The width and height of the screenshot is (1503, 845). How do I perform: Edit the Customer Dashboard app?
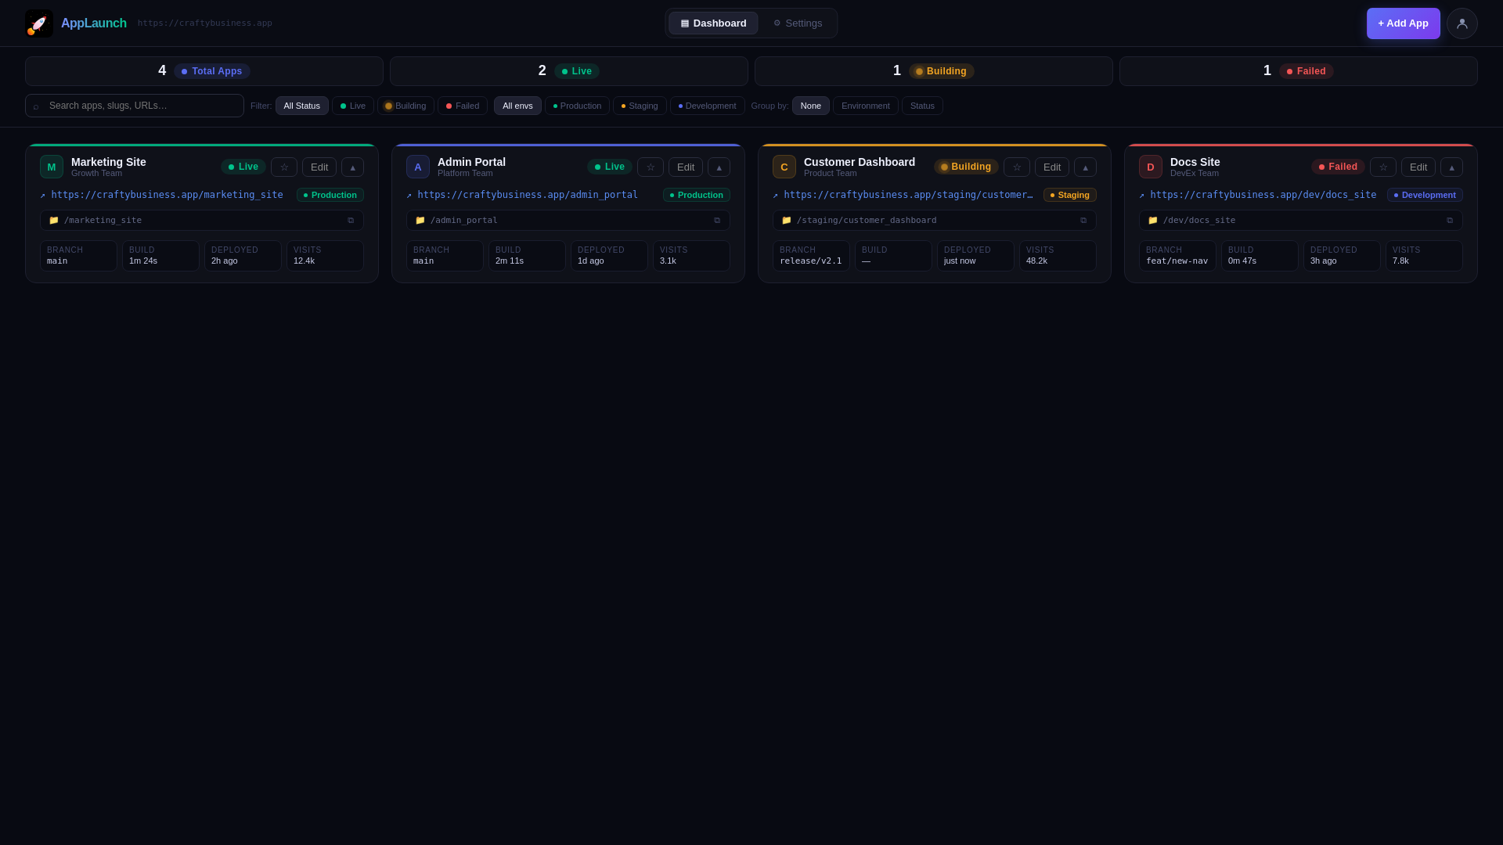1052,167
